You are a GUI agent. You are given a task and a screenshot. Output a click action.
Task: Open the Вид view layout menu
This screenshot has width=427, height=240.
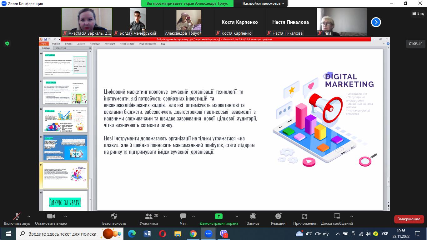tap(418, 13)
